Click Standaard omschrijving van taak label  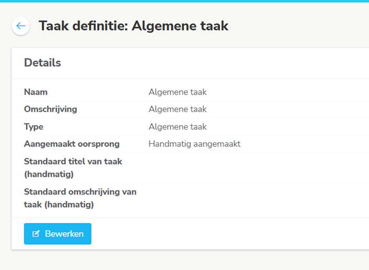point(80,198)
